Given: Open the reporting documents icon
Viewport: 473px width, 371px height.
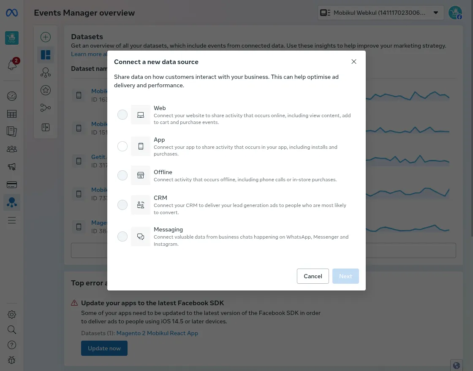Looking at the screenshot, I should tap(12, 131).
